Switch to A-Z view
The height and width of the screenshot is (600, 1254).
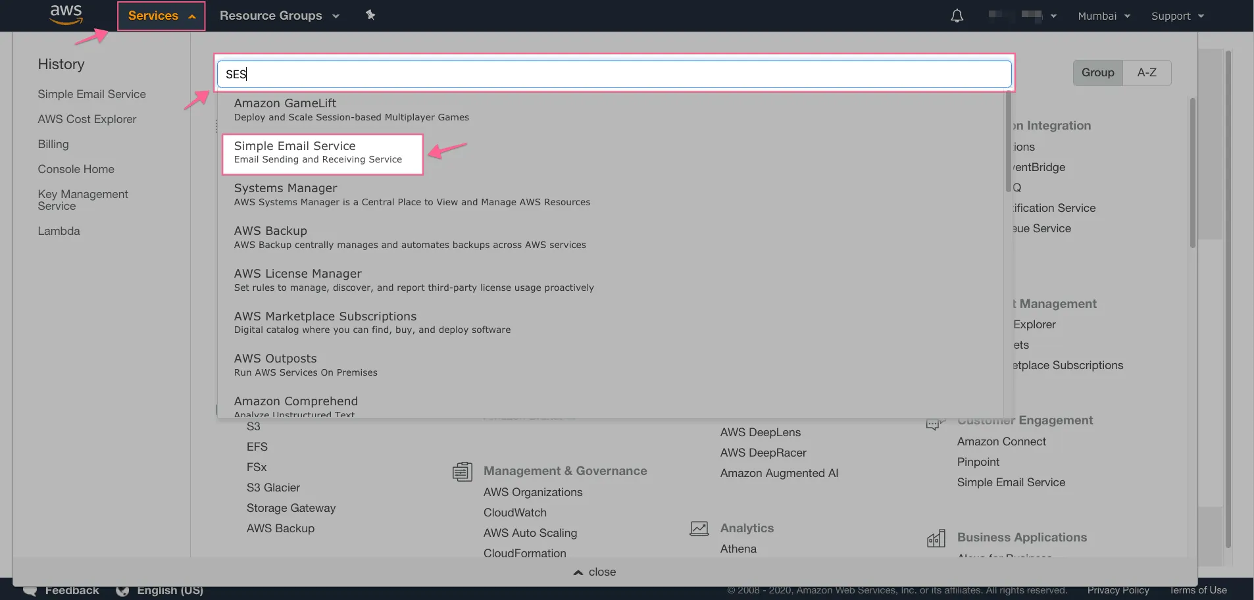click(1147, 72)
